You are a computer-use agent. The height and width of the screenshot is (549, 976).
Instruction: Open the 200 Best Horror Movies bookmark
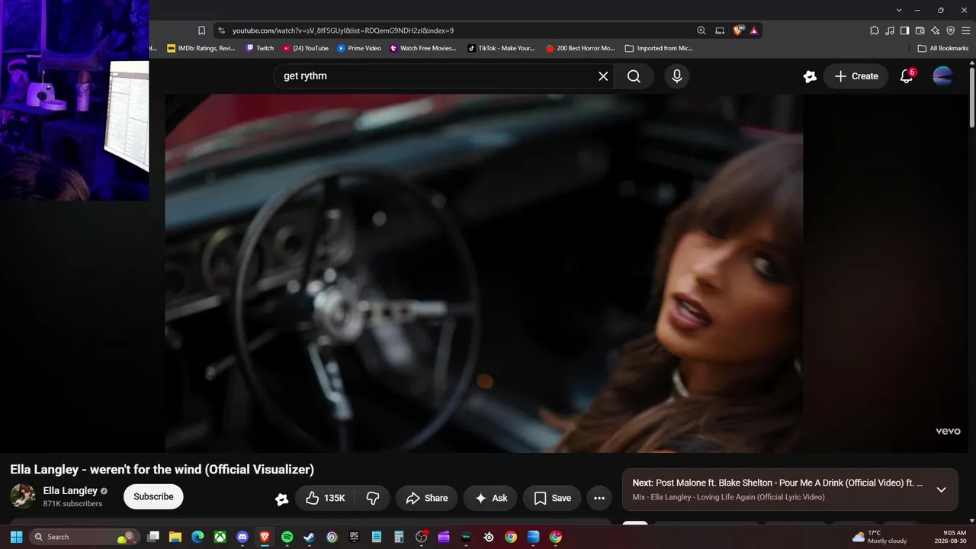click(580, 48)
